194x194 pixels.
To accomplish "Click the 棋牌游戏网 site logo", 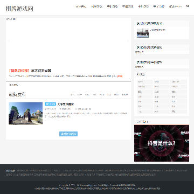I will [x=19, y=9].
